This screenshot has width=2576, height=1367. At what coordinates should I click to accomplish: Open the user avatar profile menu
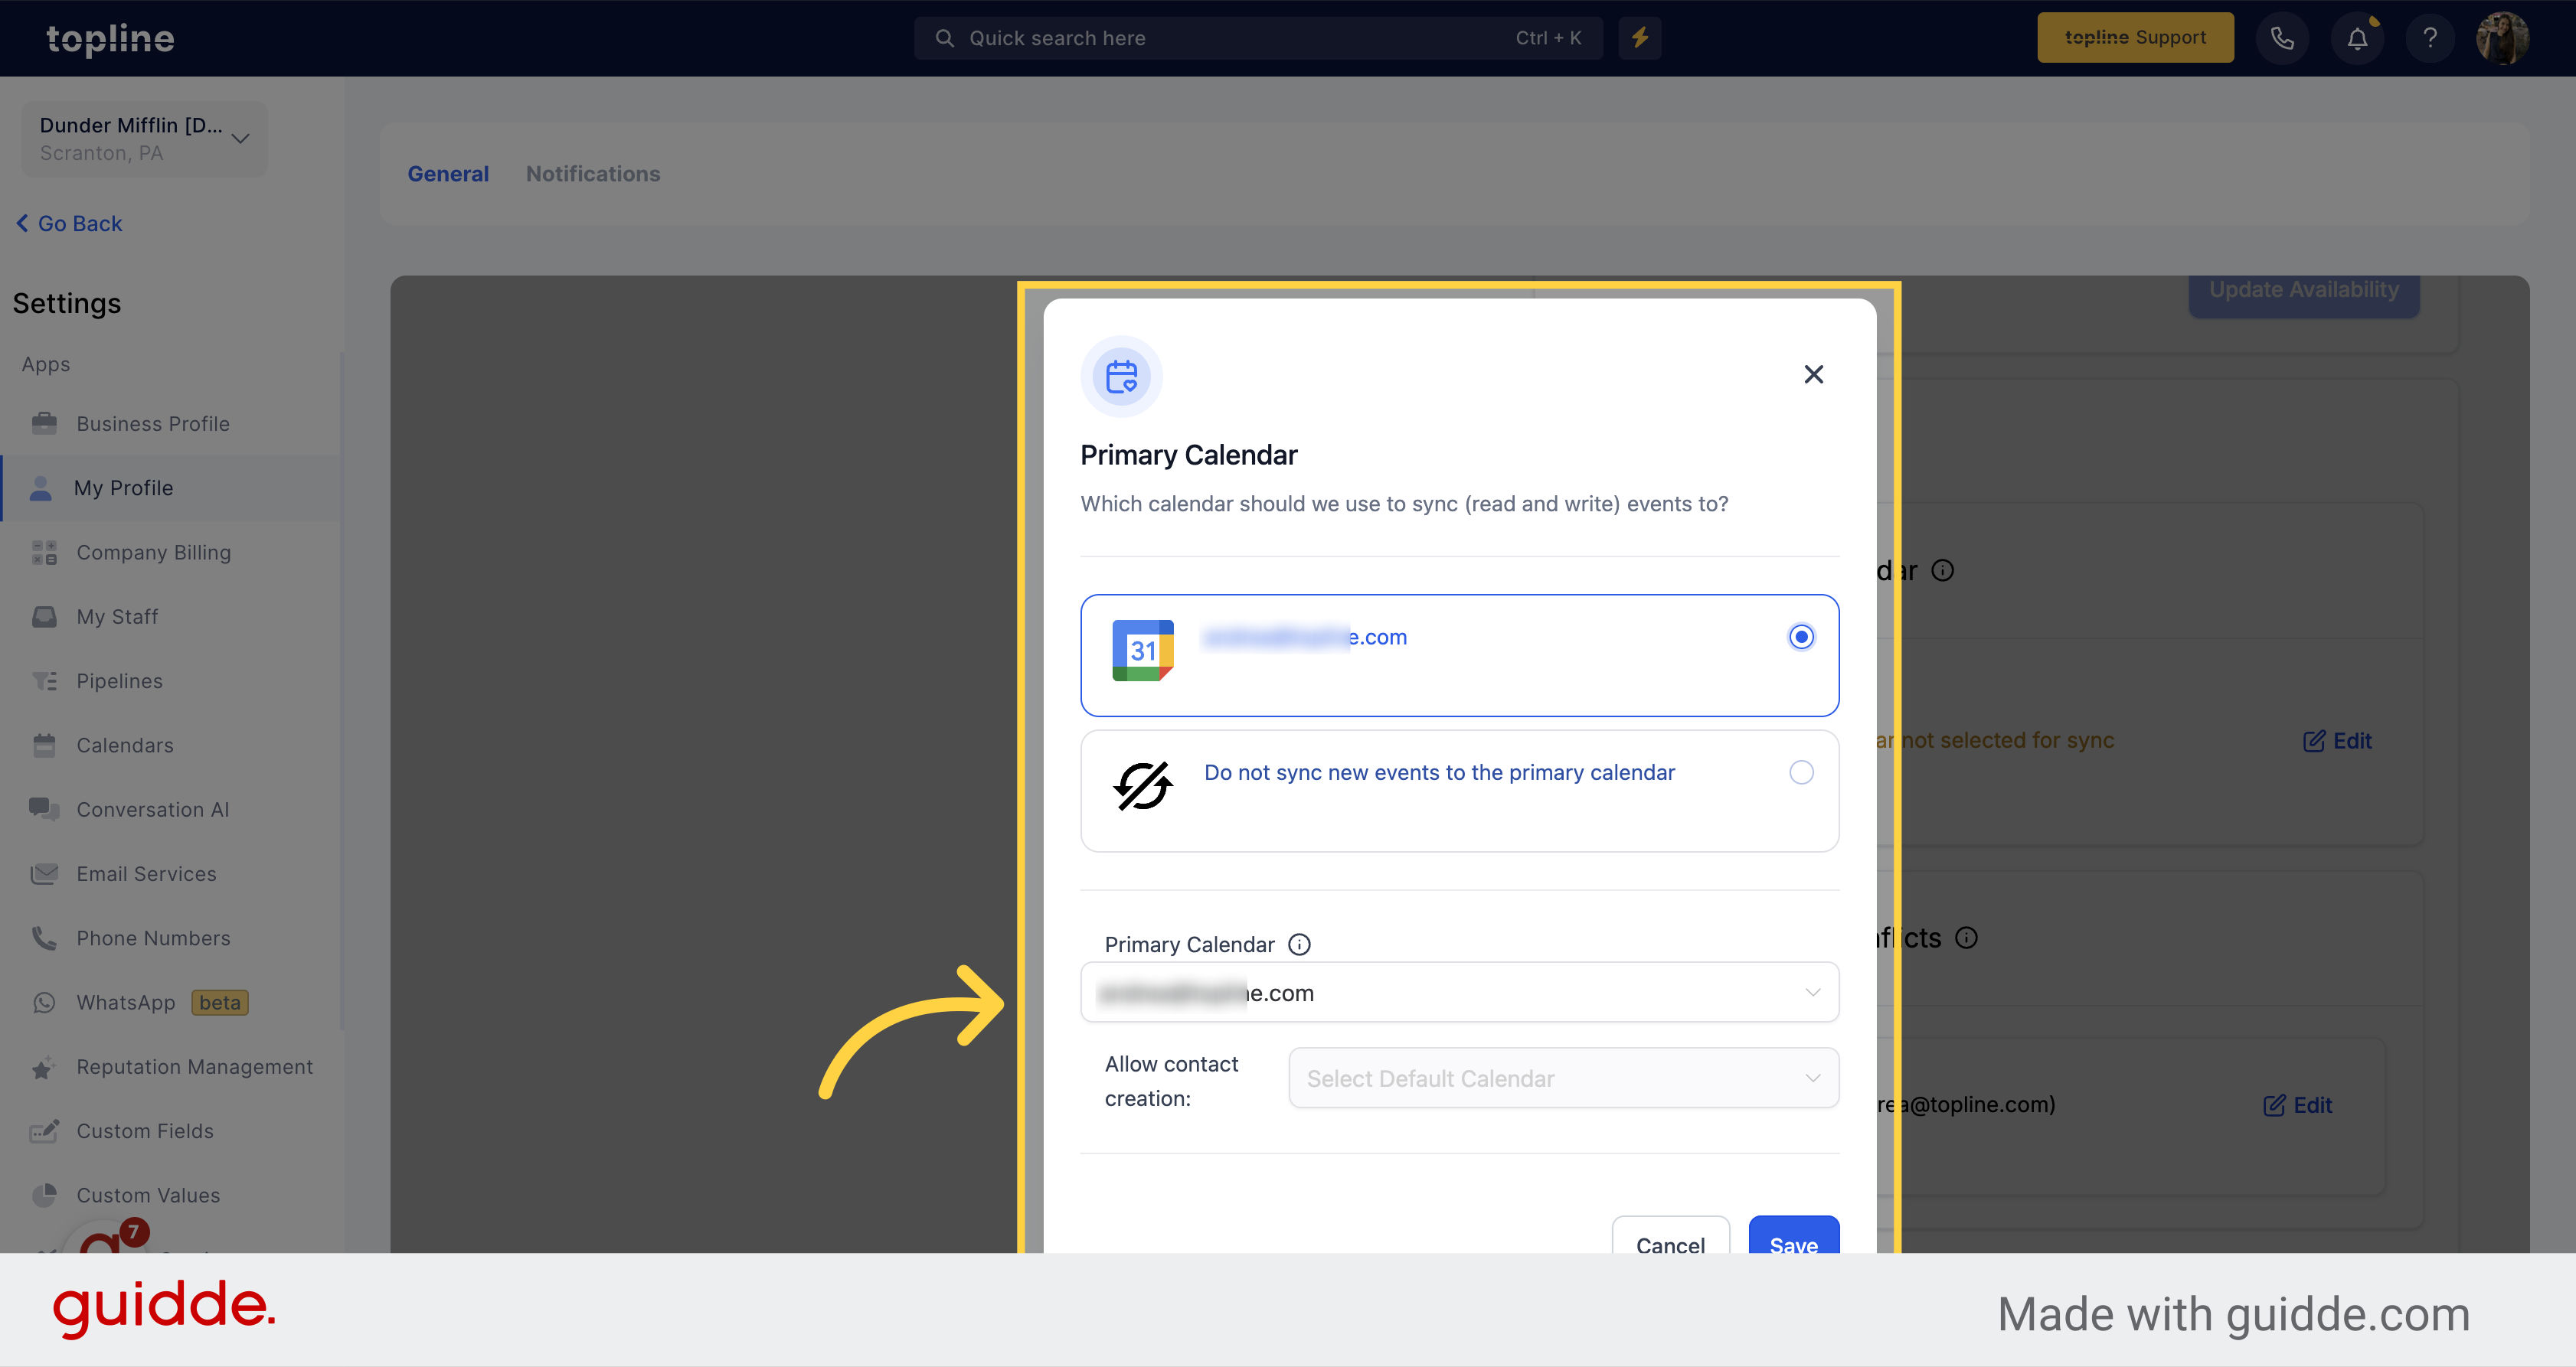(x=2503, y=38)
